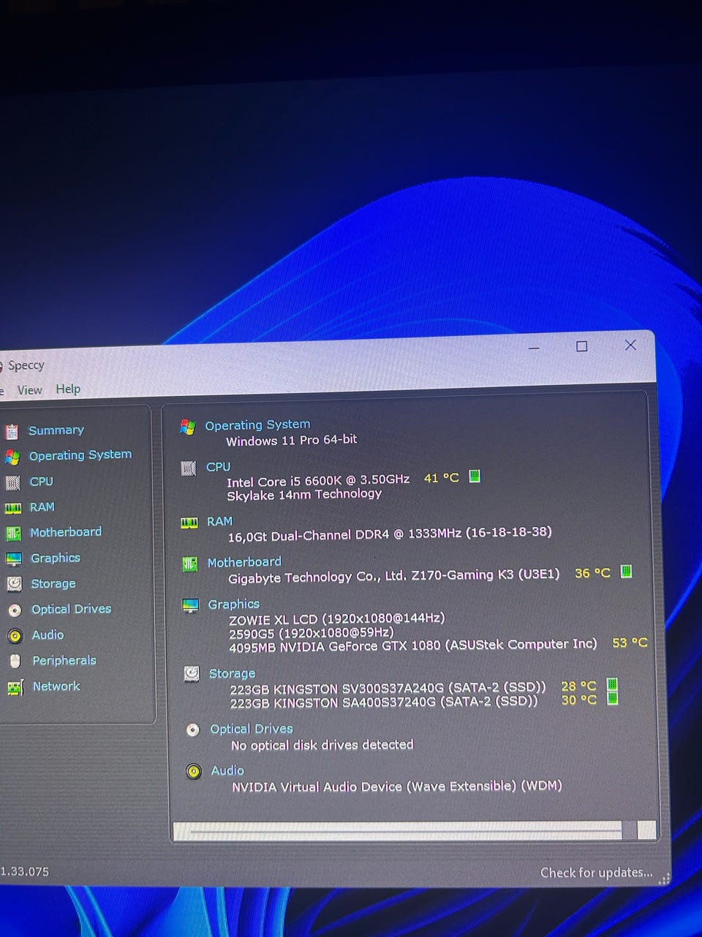Click the Operating System heading link
This screenshot has height=937, width=702.
pos(257,425)
